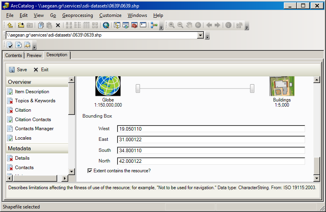
Task: Click the South bounding box field
Action: coord(211,150)
